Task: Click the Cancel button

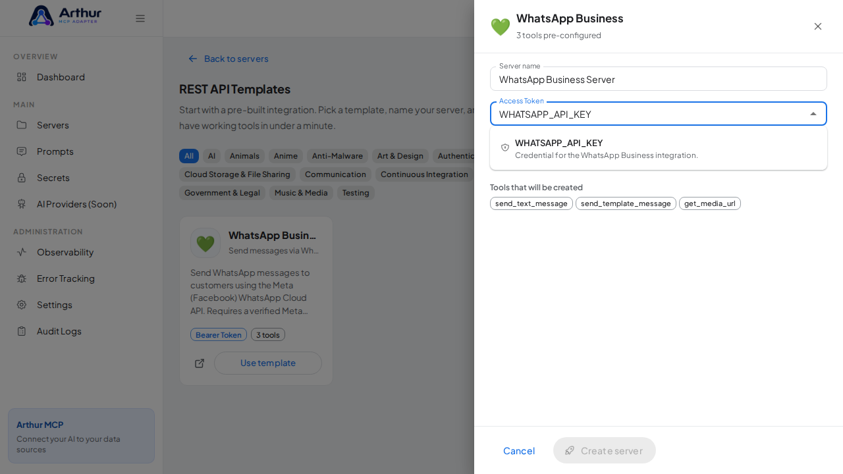Action: (519, 450)
